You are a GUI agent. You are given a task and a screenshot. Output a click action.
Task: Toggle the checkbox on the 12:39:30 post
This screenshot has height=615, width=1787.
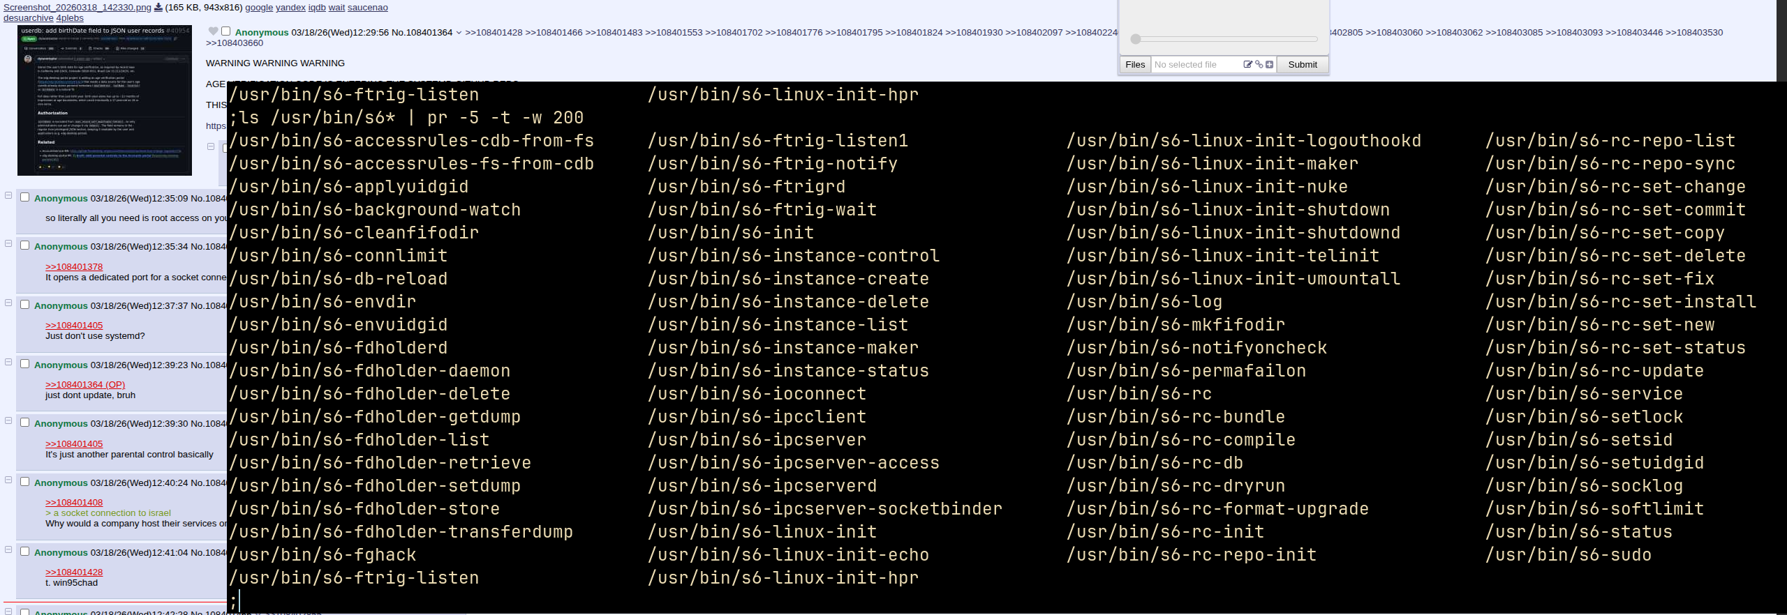[25, 423]
